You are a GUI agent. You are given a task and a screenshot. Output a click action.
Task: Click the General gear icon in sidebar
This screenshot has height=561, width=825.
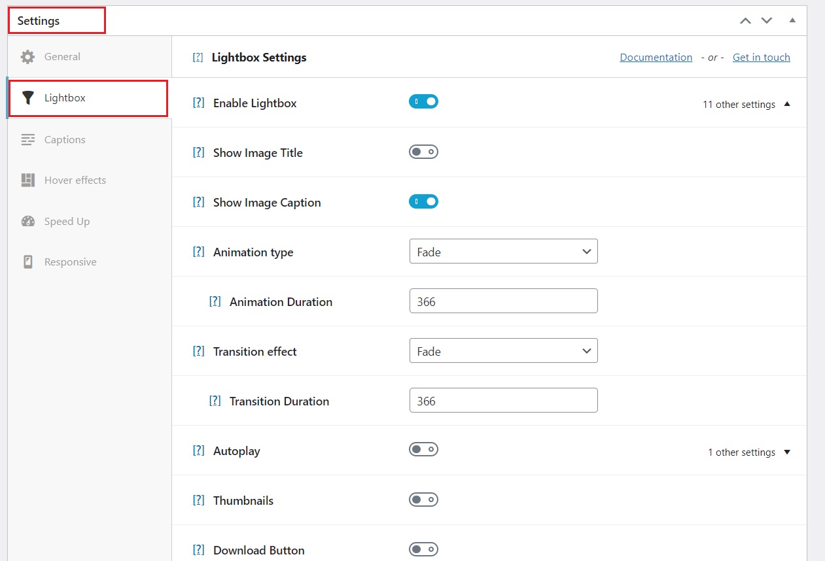(x=27, y=57)
